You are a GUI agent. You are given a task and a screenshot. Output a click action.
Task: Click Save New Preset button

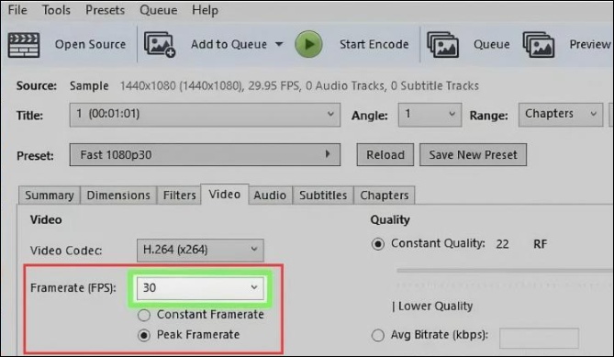tap(473, 154)
